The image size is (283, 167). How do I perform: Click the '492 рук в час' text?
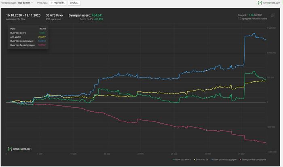pyautogui.click(x=53, y=19)
